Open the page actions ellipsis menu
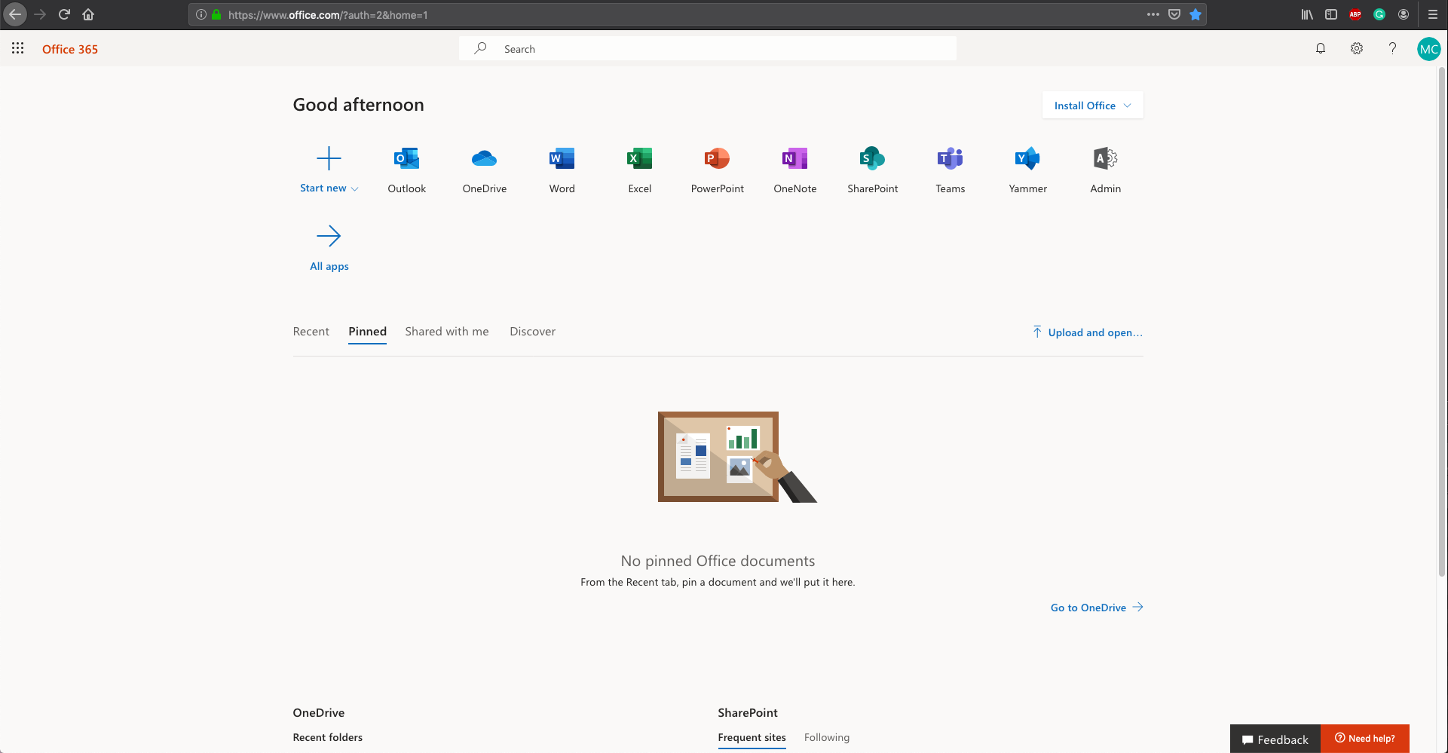The width and height of the screenshot is (1448, 753). point(1153,14)
